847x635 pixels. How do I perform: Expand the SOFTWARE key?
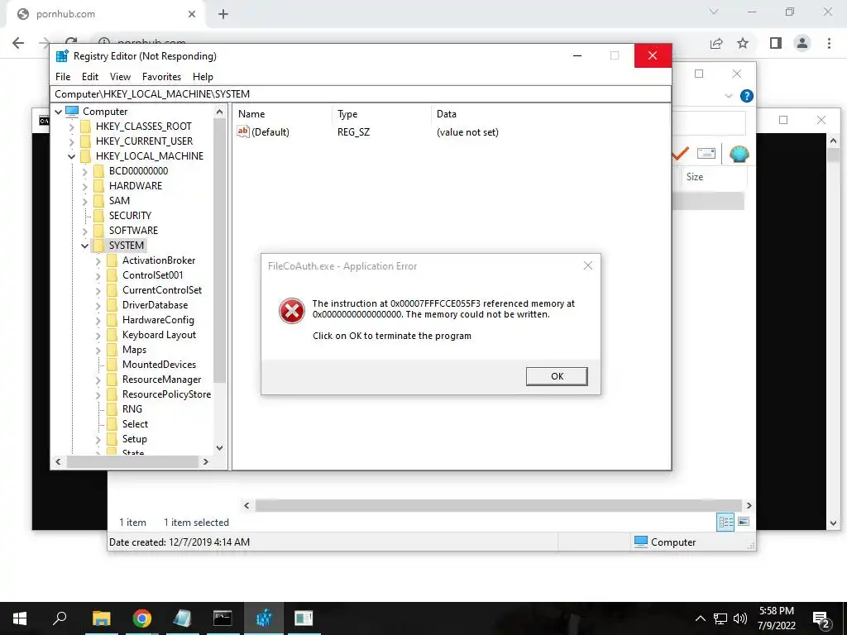[85, 232]
